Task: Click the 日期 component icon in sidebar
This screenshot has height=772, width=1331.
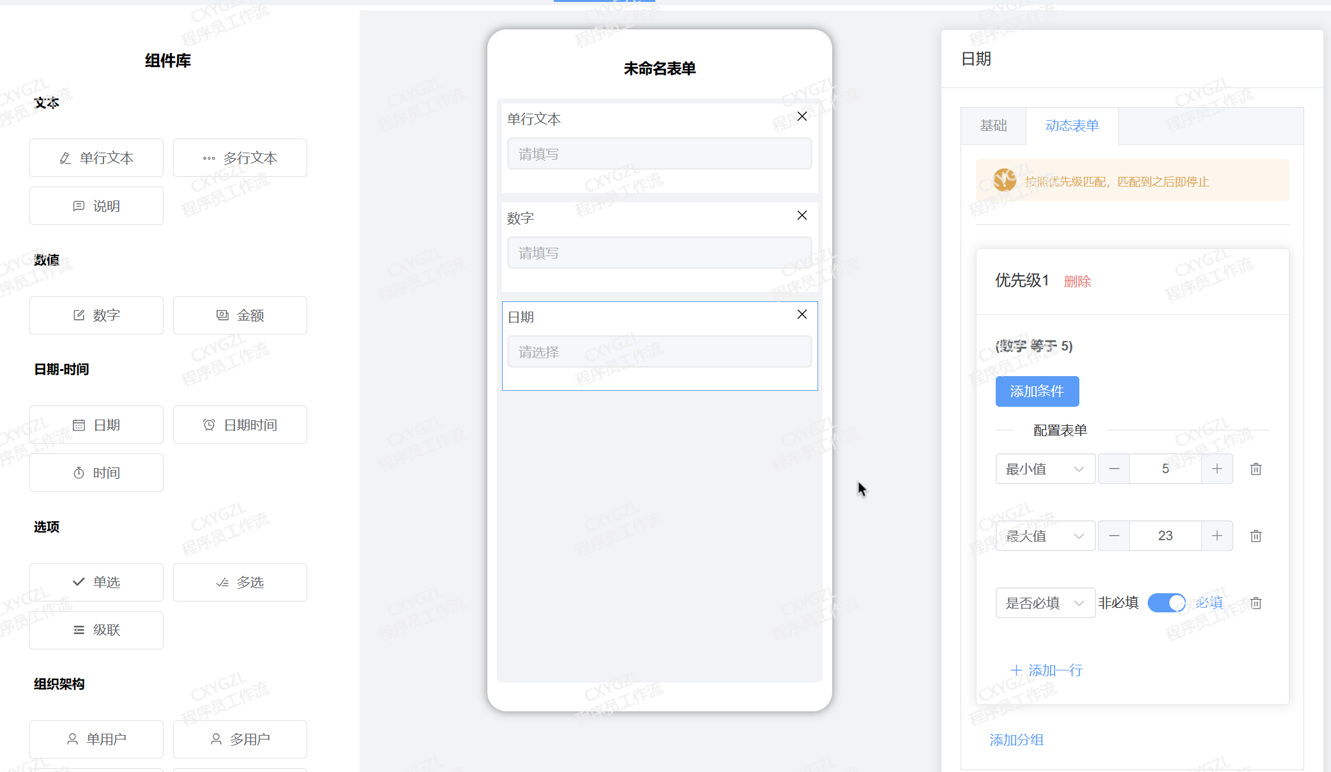Action: point(96,424)
